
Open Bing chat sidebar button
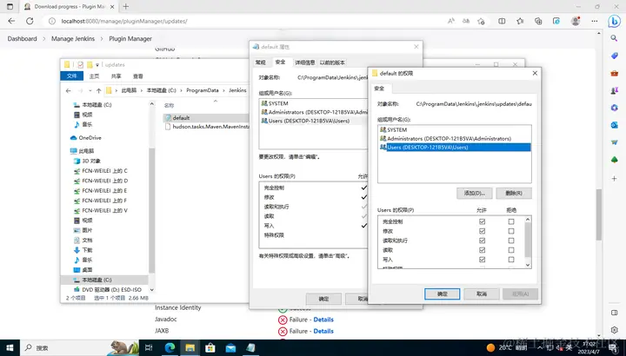click(x=614, y=21)
